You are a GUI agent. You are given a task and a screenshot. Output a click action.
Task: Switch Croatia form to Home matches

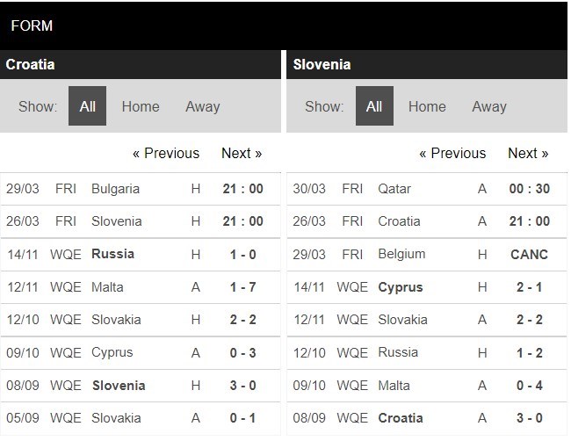[x=141, y=106]
